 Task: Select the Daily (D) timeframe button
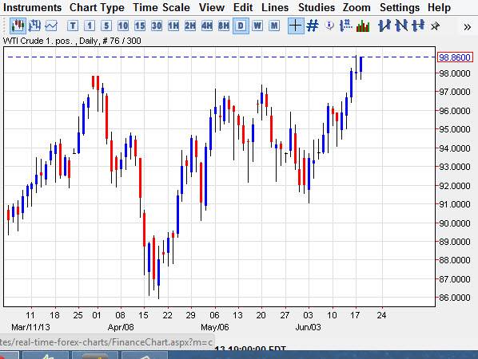pos(241,26)
